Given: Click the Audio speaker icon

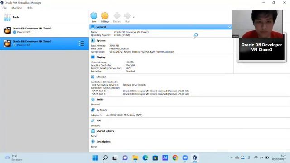Looking at the screenshot, I should [x=93, y=100].
